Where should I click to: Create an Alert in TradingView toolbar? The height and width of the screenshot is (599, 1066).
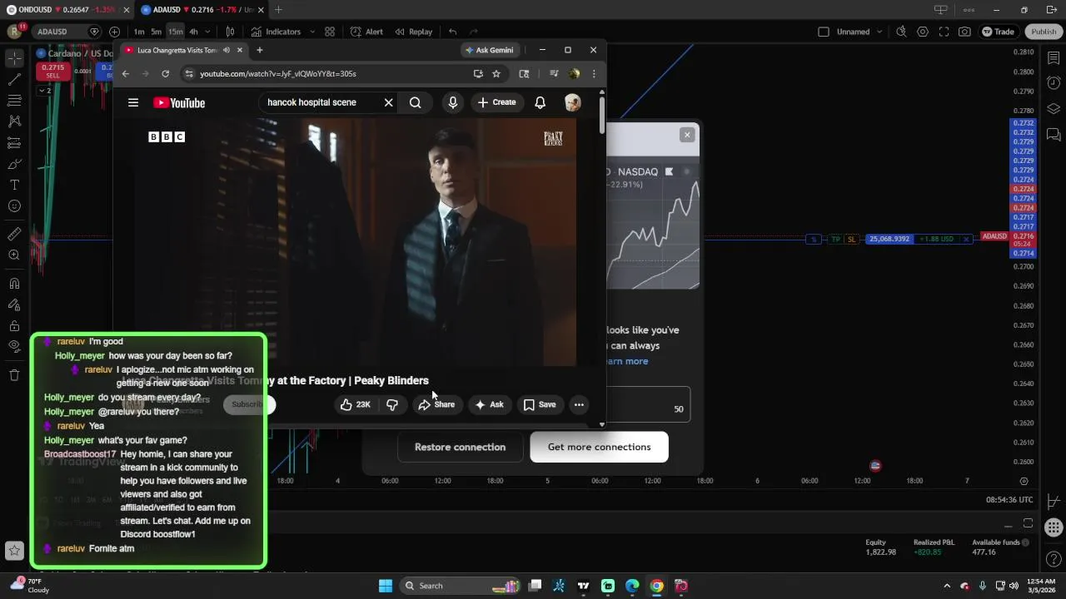(x=366, y=32)
